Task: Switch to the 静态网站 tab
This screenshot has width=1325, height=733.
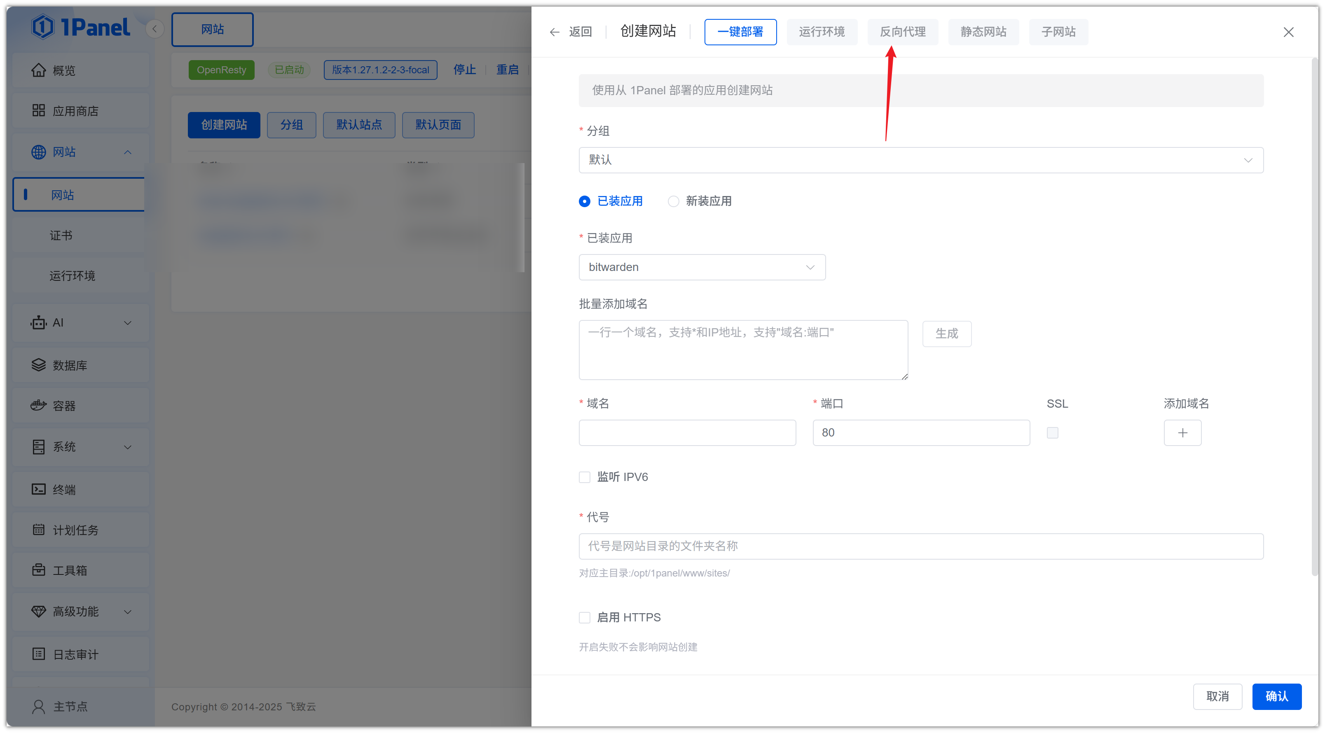Action: pos(983,32)
